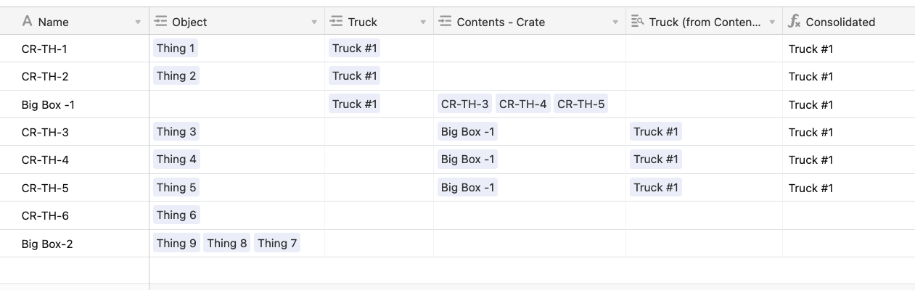The height and width of the screenshot is (290, 915).
Task: Click the formula fx icon beside Consolidated
Action: point(795,22)
